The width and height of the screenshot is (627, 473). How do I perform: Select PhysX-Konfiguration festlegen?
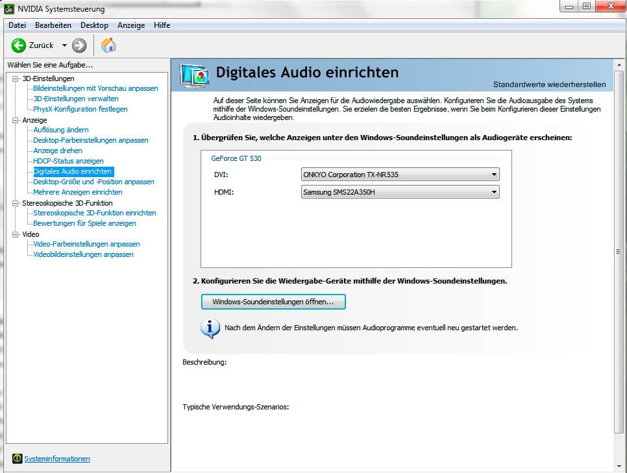click(x=80, y=109)
